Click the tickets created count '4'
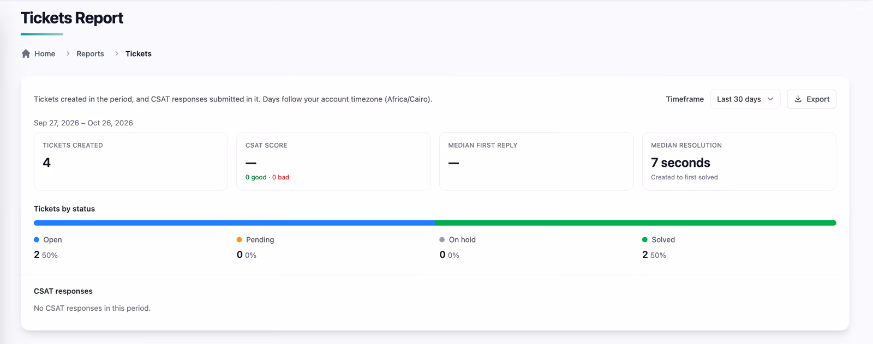 (x=46, y=162)
